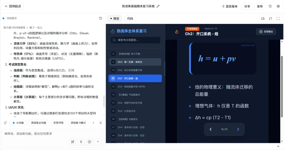This screenshot has height=150, width=284.
Task: Select Ch4: 基本热力过程 - 定压 item
Action: (135, 136)
